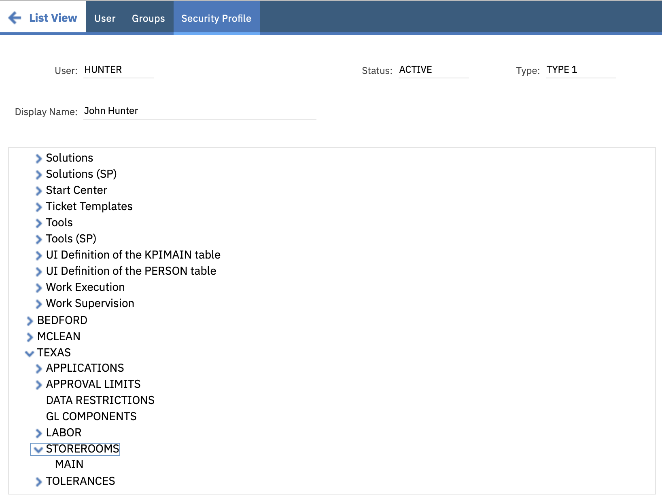662x501 pixels.
Task: Collapse the TEXAS tree node
Action: pyautogui.click(x=29, y=353)
